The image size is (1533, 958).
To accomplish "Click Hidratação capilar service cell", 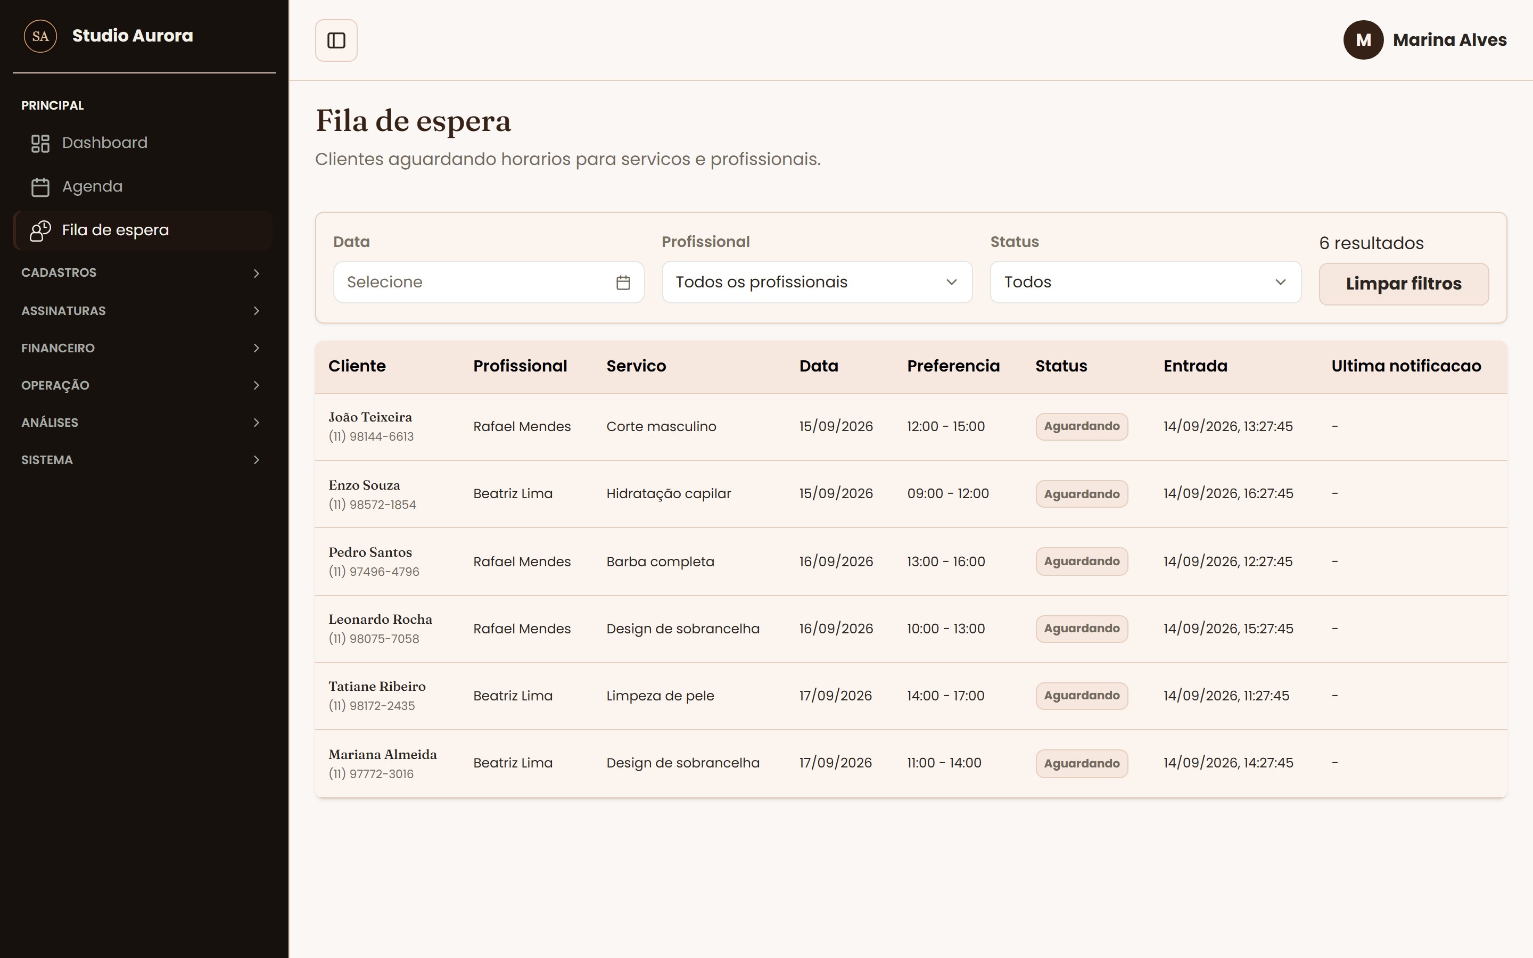I will point(669,493).
